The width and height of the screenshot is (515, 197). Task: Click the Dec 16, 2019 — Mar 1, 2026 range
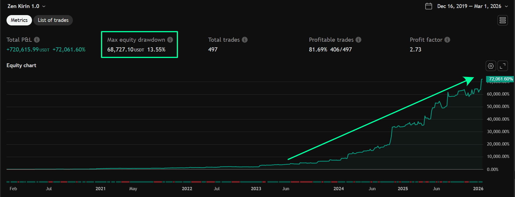[x=469, y=6]
